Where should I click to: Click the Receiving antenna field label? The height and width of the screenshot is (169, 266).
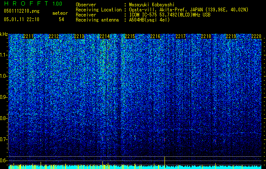tap(97, 20)
